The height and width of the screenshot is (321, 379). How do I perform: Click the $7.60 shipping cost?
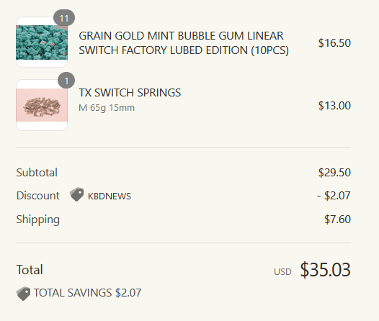click(337, 220)
